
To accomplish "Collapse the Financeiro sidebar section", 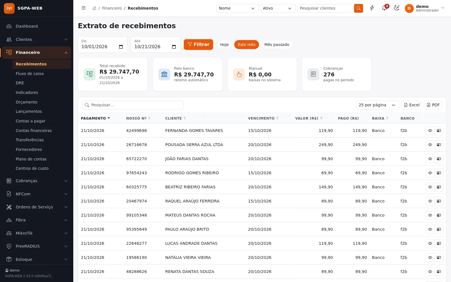I will tap(37, 52).
